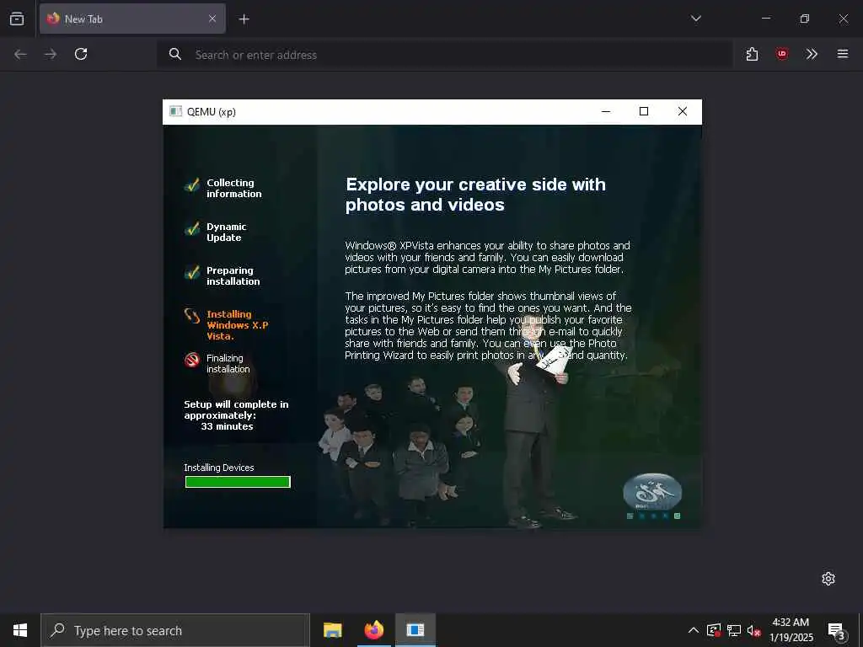This screenshot has height=647, width=863.
Task: Open the Firefox View icon
Action: tap(17, 19)
